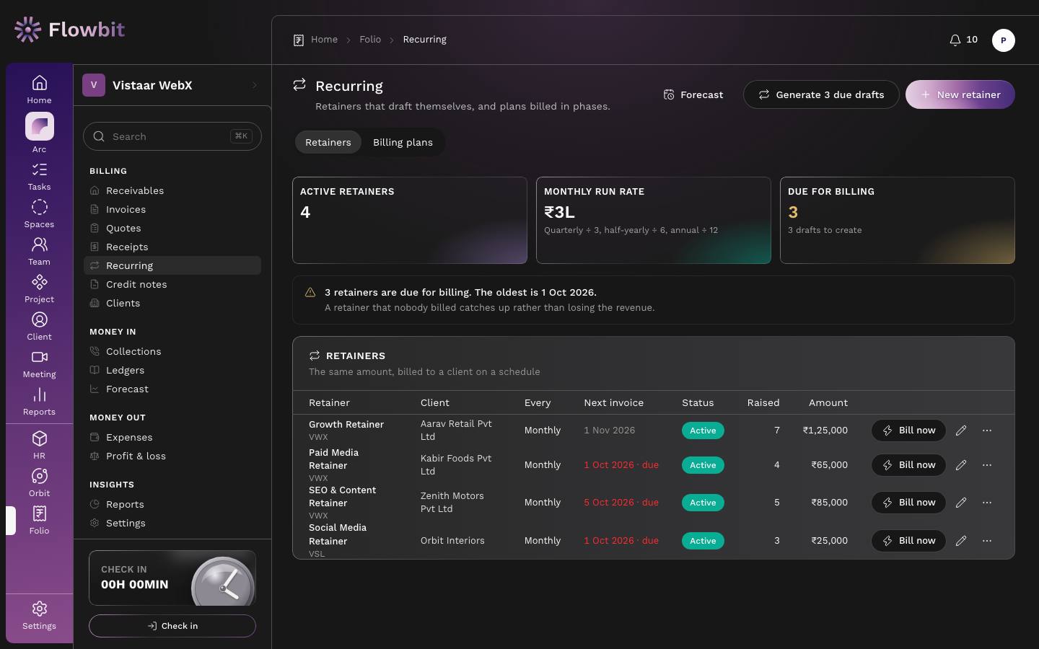Open the Folio module icon
1039x649 pixels.
point(40,521)
